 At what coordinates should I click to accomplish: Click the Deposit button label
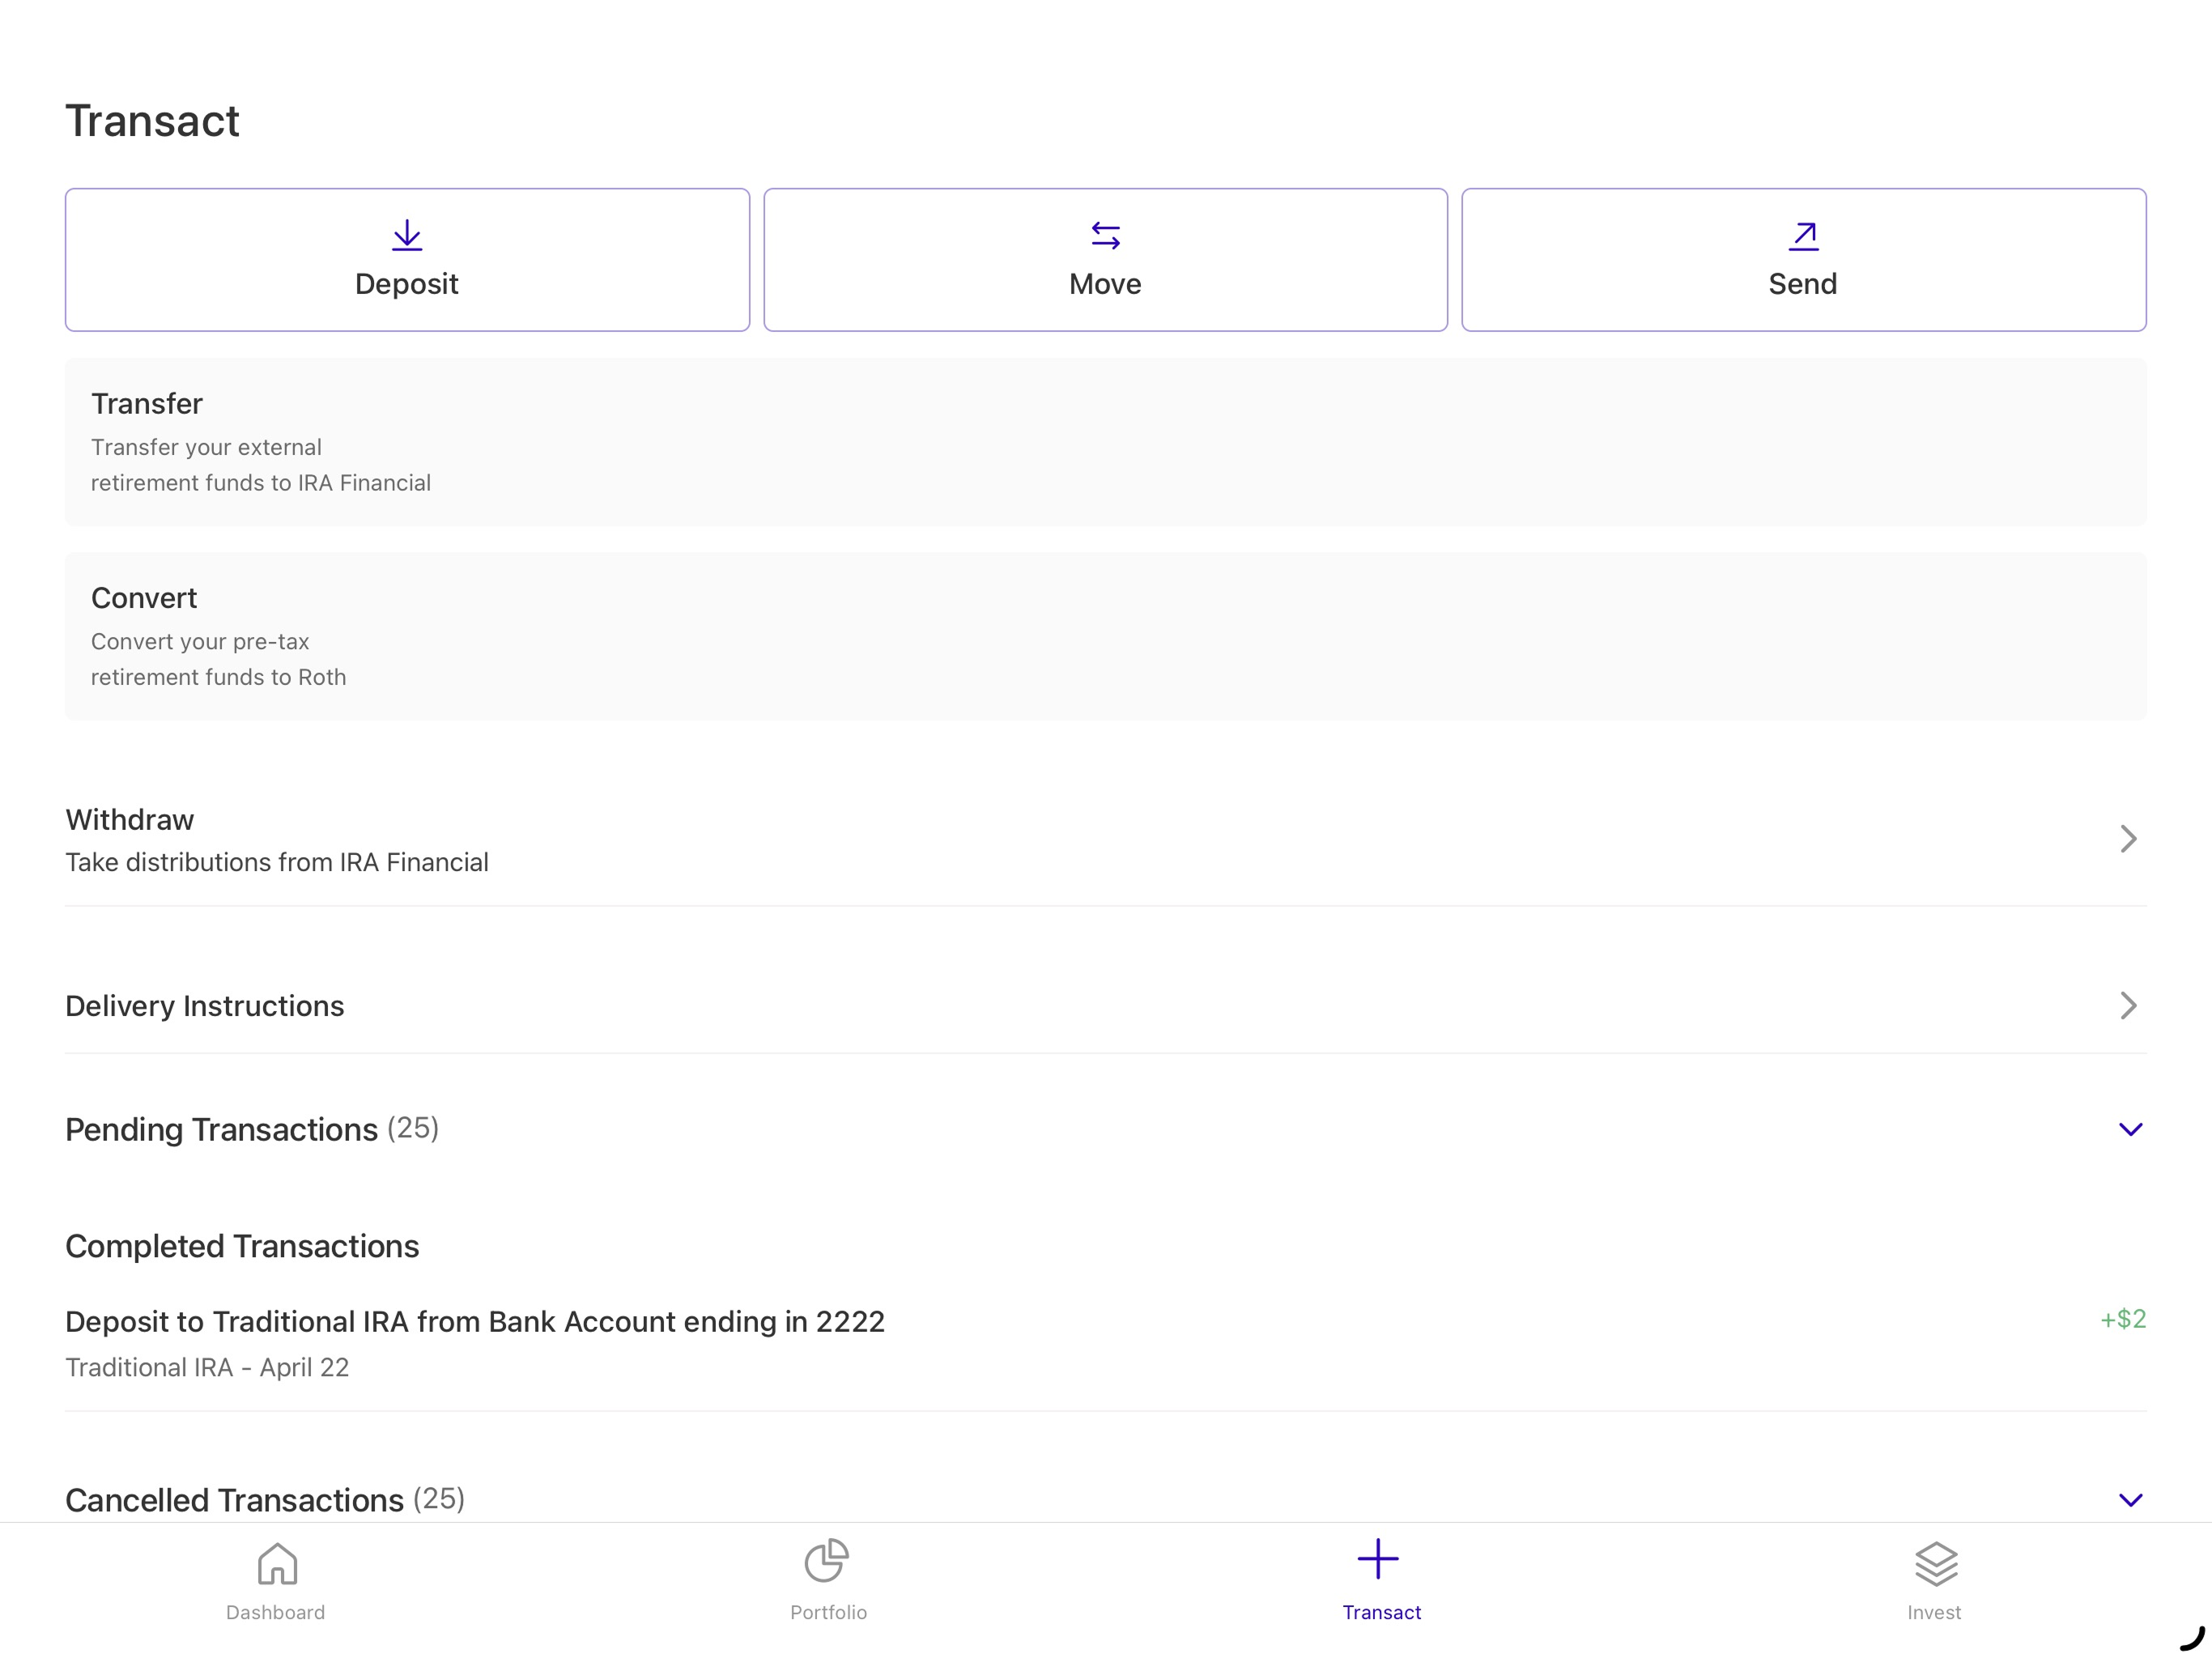(407, 284)
